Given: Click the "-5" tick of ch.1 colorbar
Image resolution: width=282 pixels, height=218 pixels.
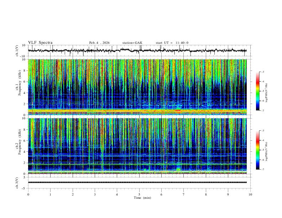Looking at the screenshot, I should (262, 91).
